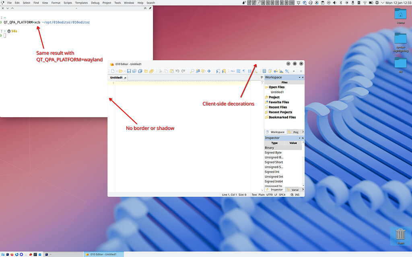Toggle Hex view mode in the toolbar

[233, 71]
